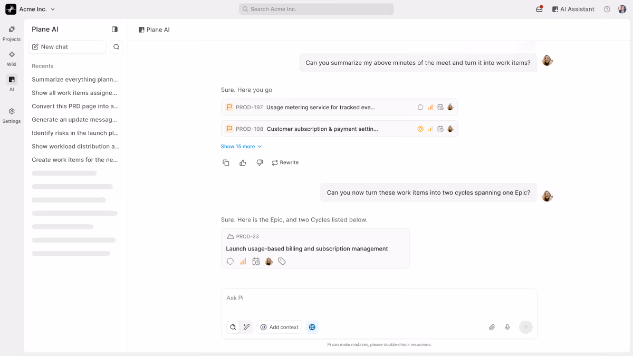Open work item PROD-198 customer subscription
Viewport: 633px width, 356px height.
[339, 129]
